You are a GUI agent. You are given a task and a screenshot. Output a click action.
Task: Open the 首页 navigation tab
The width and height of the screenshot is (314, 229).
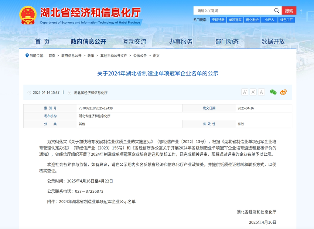[x=42, y=41]
